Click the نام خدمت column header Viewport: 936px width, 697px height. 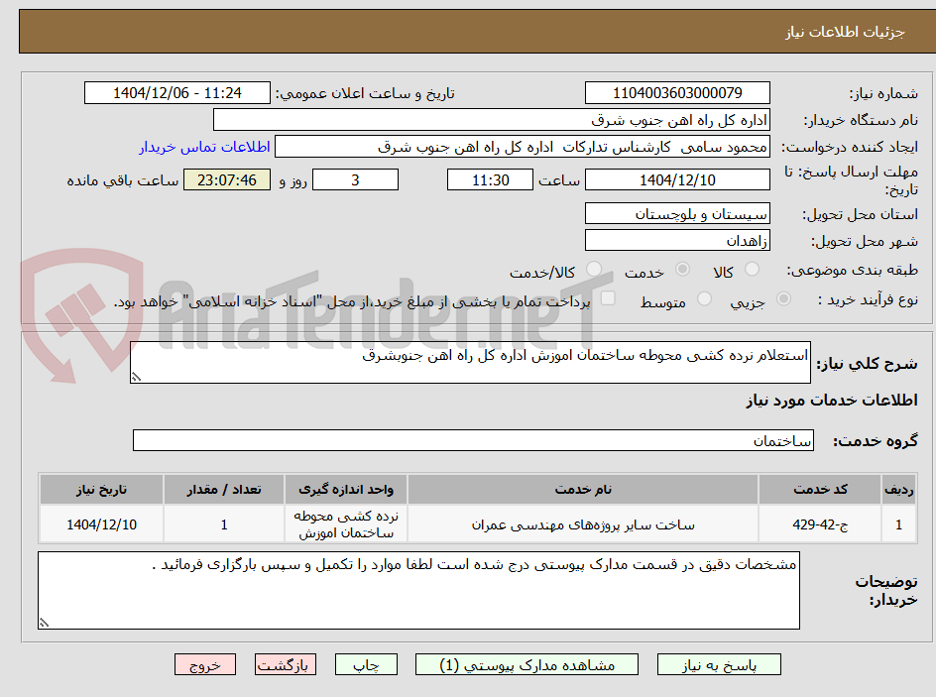point(583,490)
